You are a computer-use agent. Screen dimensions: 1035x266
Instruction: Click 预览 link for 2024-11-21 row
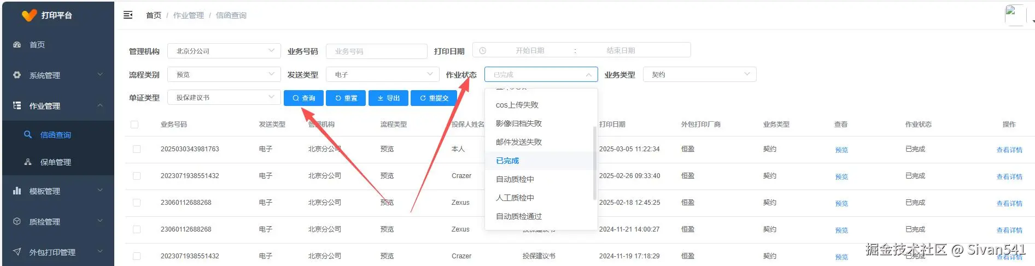click(x=841, y=230)
